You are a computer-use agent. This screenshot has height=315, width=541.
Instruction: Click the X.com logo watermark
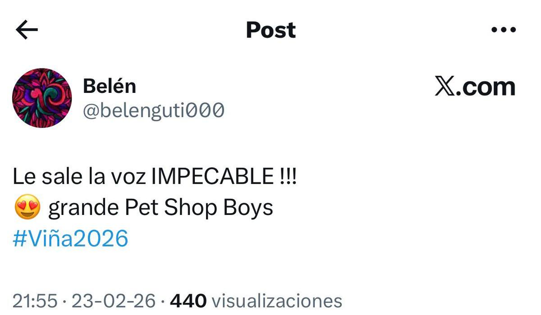pyautogui.click(x=475, y=87)
